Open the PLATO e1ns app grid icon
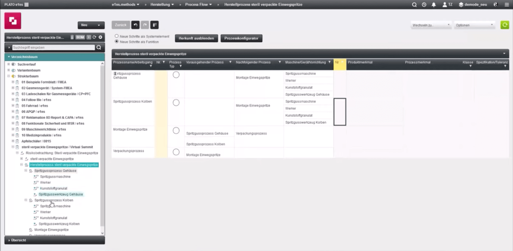The image size is (513, 251). pyautogui.click(x=26, y=5)
